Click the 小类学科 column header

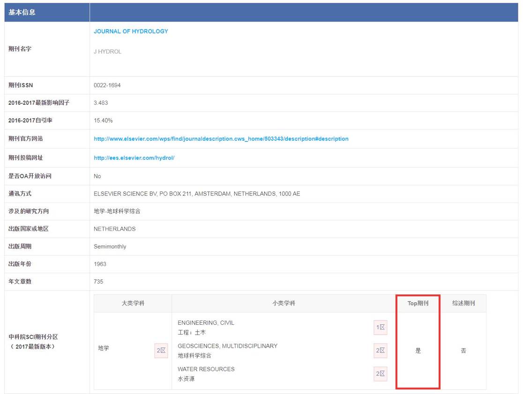pyautogui.click(x=283, y=303)
